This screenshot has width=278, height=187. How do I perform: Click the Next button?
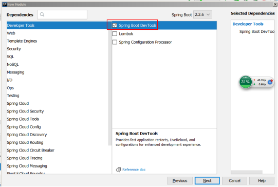tap(207, 181)
